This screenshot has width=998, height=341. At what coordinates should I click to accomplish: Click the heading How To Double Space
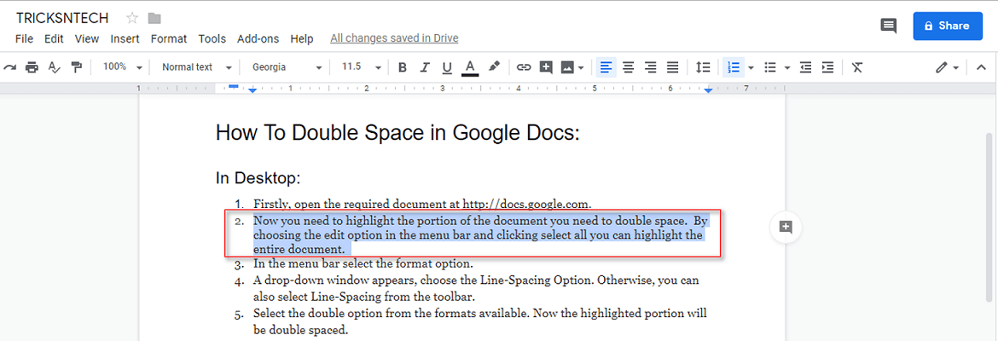point(397,132)
